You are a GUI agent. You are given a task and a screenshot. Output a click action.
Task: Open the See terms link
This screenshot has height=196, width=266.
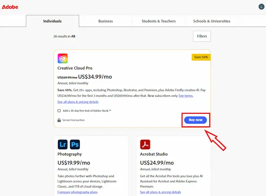click(186, 96)
